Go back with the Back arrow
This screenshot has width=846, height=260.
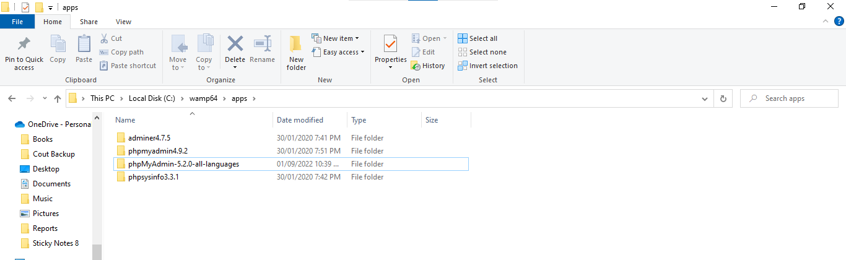12,98
